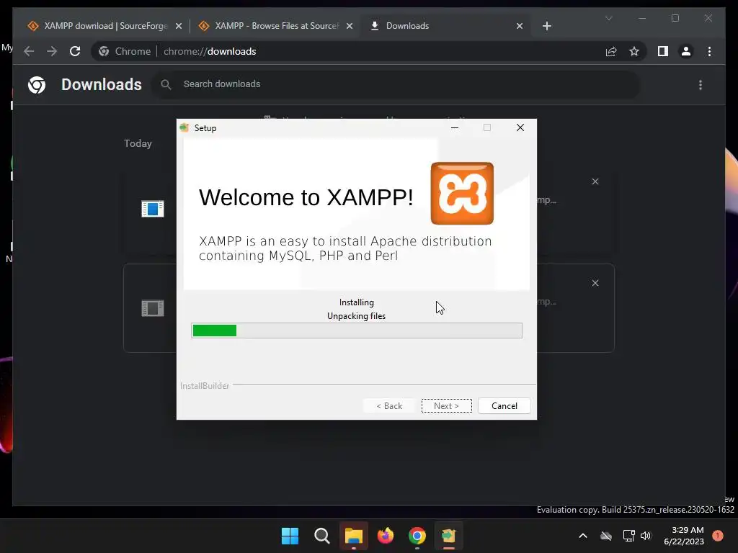Close the XAMPP Browse Files tab
Image resolution: width=738 pixels, height=553 pixels.
pyautogui.click(x=350, y=27)
